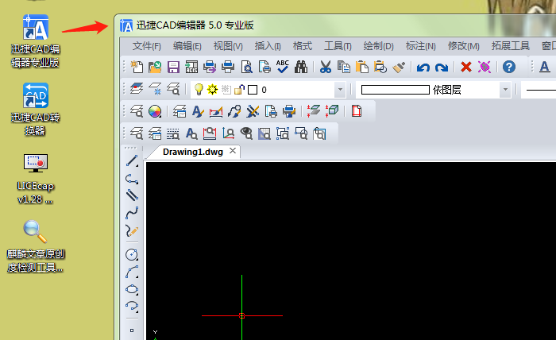Open the layer manager icon
The image size is (556, 340).
coord(137,89)
